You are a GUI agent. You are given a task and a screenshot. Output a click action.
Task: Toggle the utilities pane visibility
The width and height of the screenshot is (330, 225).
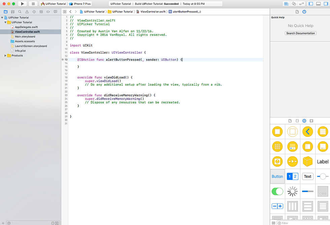[x=326, y=4]
